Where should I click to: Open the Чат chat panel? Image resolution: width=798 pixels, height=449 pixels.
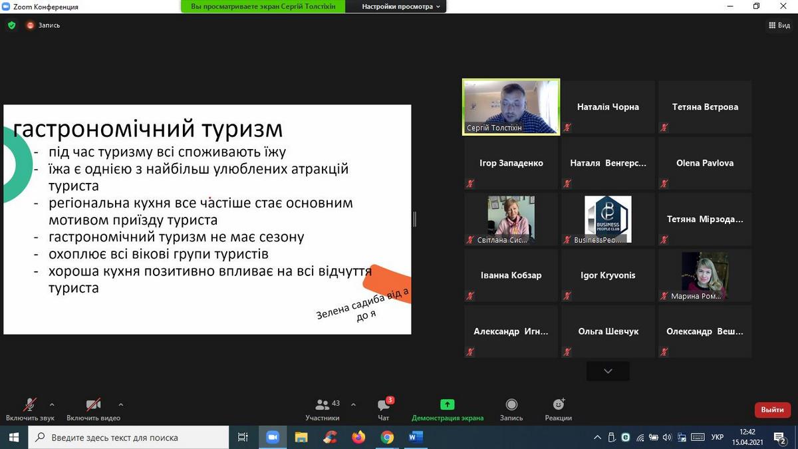click(x=384, y=409)
